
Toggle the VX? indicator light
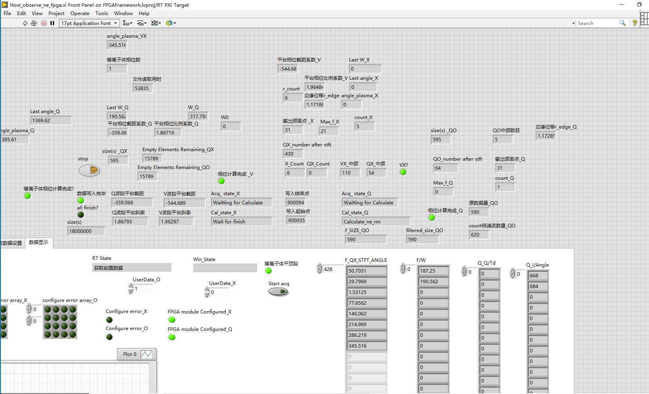[403, 172]
